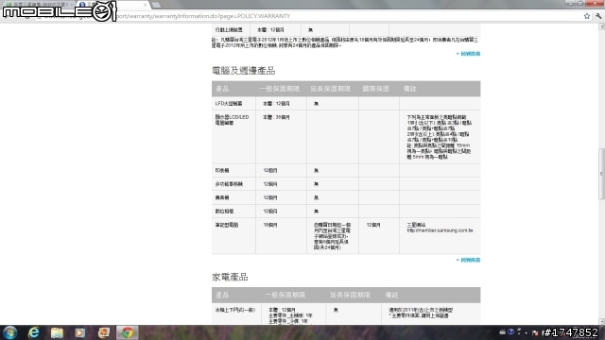Select the LFD大型螢幕 product row label
This screenshot has height=340, width=605.
(x=229, y=103)
